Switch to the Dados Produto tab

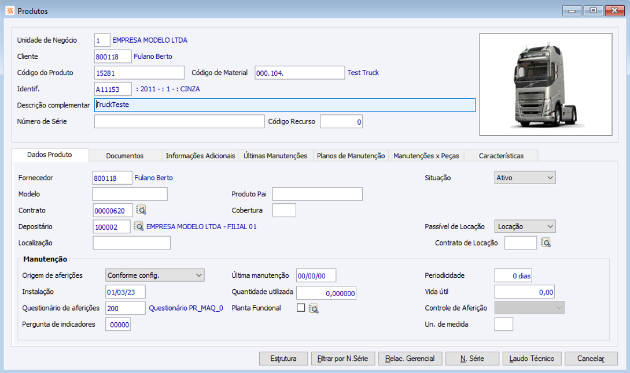click(50, 155)
